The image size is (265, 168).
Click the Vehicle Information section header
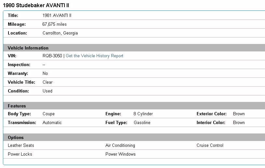pos(28,48)
